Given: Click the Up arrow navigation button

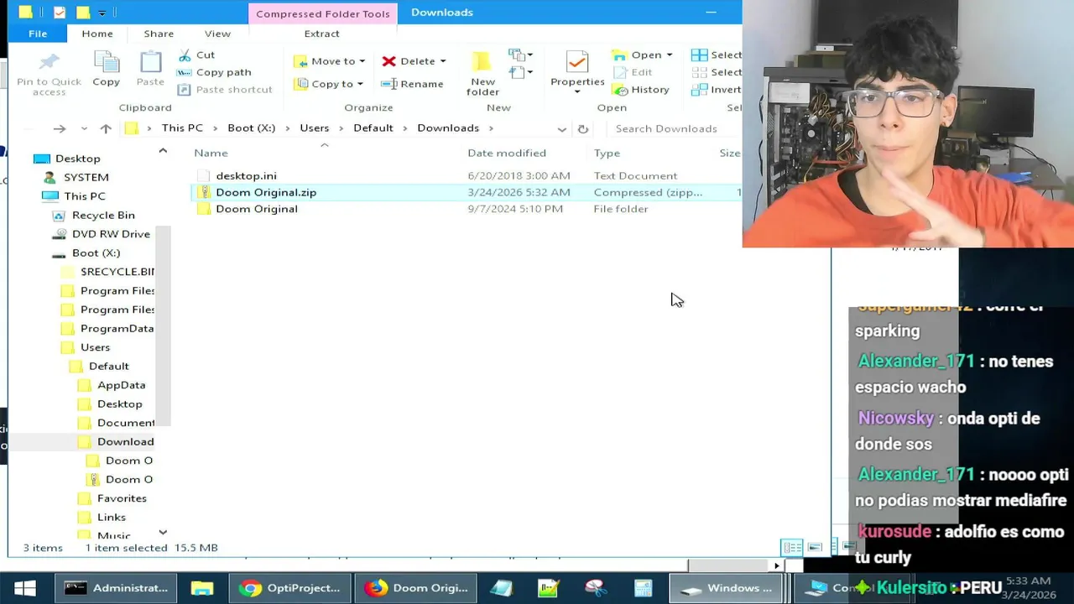Looking at the screenshot, I should tap(106, 128).
